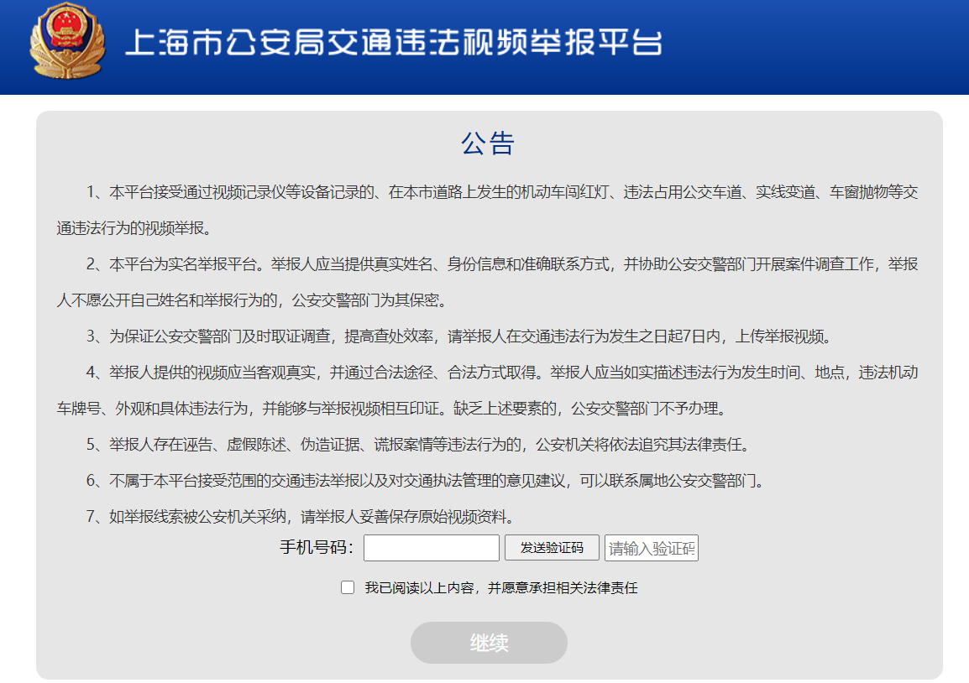This screenshot has width=969, height=683.
Task: Focus the 手机号码 phone number input field
Action: 432,548
